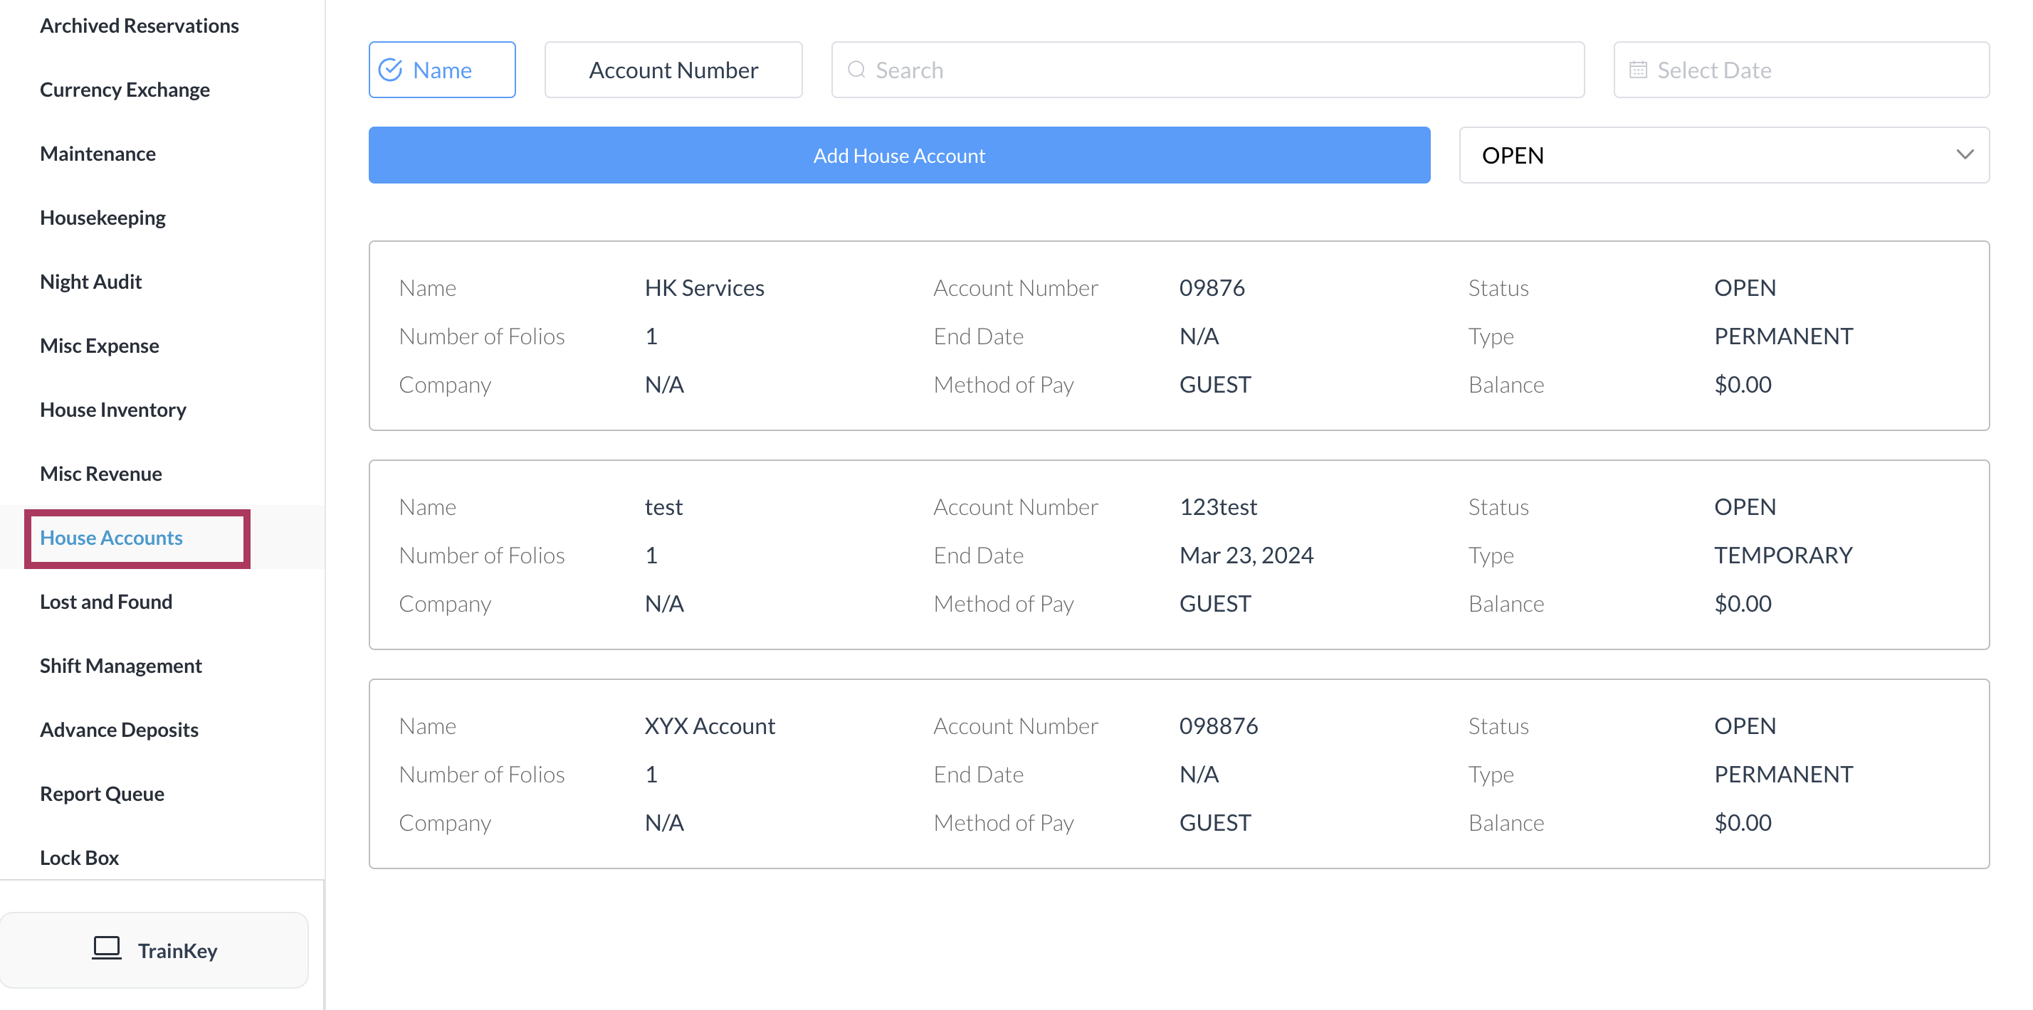Open House Accounts menu item
2033x1010 pixels.
pos(111,538)
